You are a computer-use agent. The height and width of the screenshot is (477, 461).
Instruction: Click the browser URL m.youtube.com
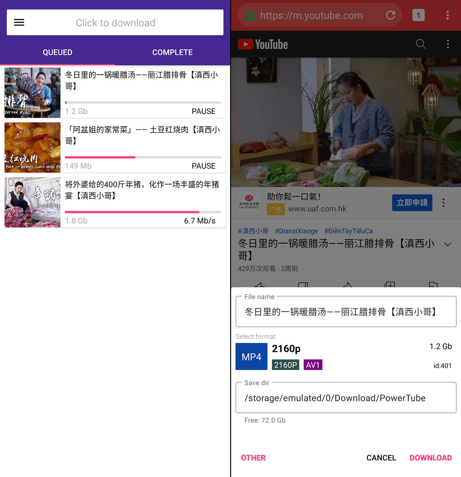[x=311, y=15]
